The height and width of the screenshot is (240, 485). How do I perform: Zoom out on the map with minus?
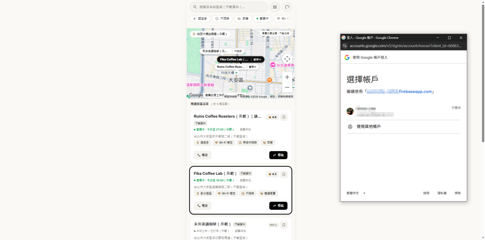[x=287, y=87]
